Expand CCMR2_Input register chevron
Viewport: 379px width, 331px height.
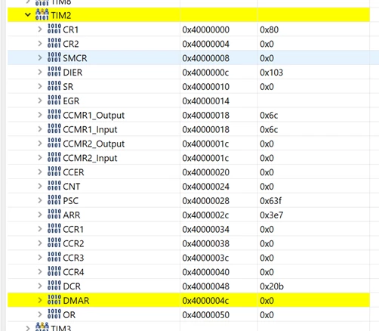pos(40,158)
